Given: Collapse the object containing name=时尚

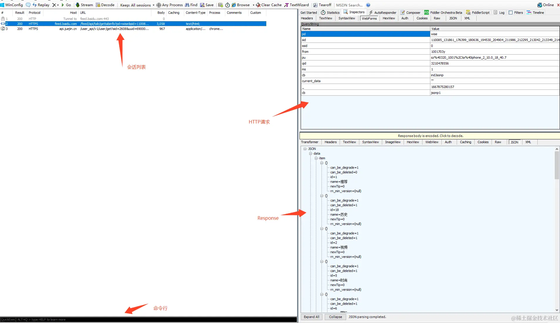Looking at the screenshot, I should (322, 261).
